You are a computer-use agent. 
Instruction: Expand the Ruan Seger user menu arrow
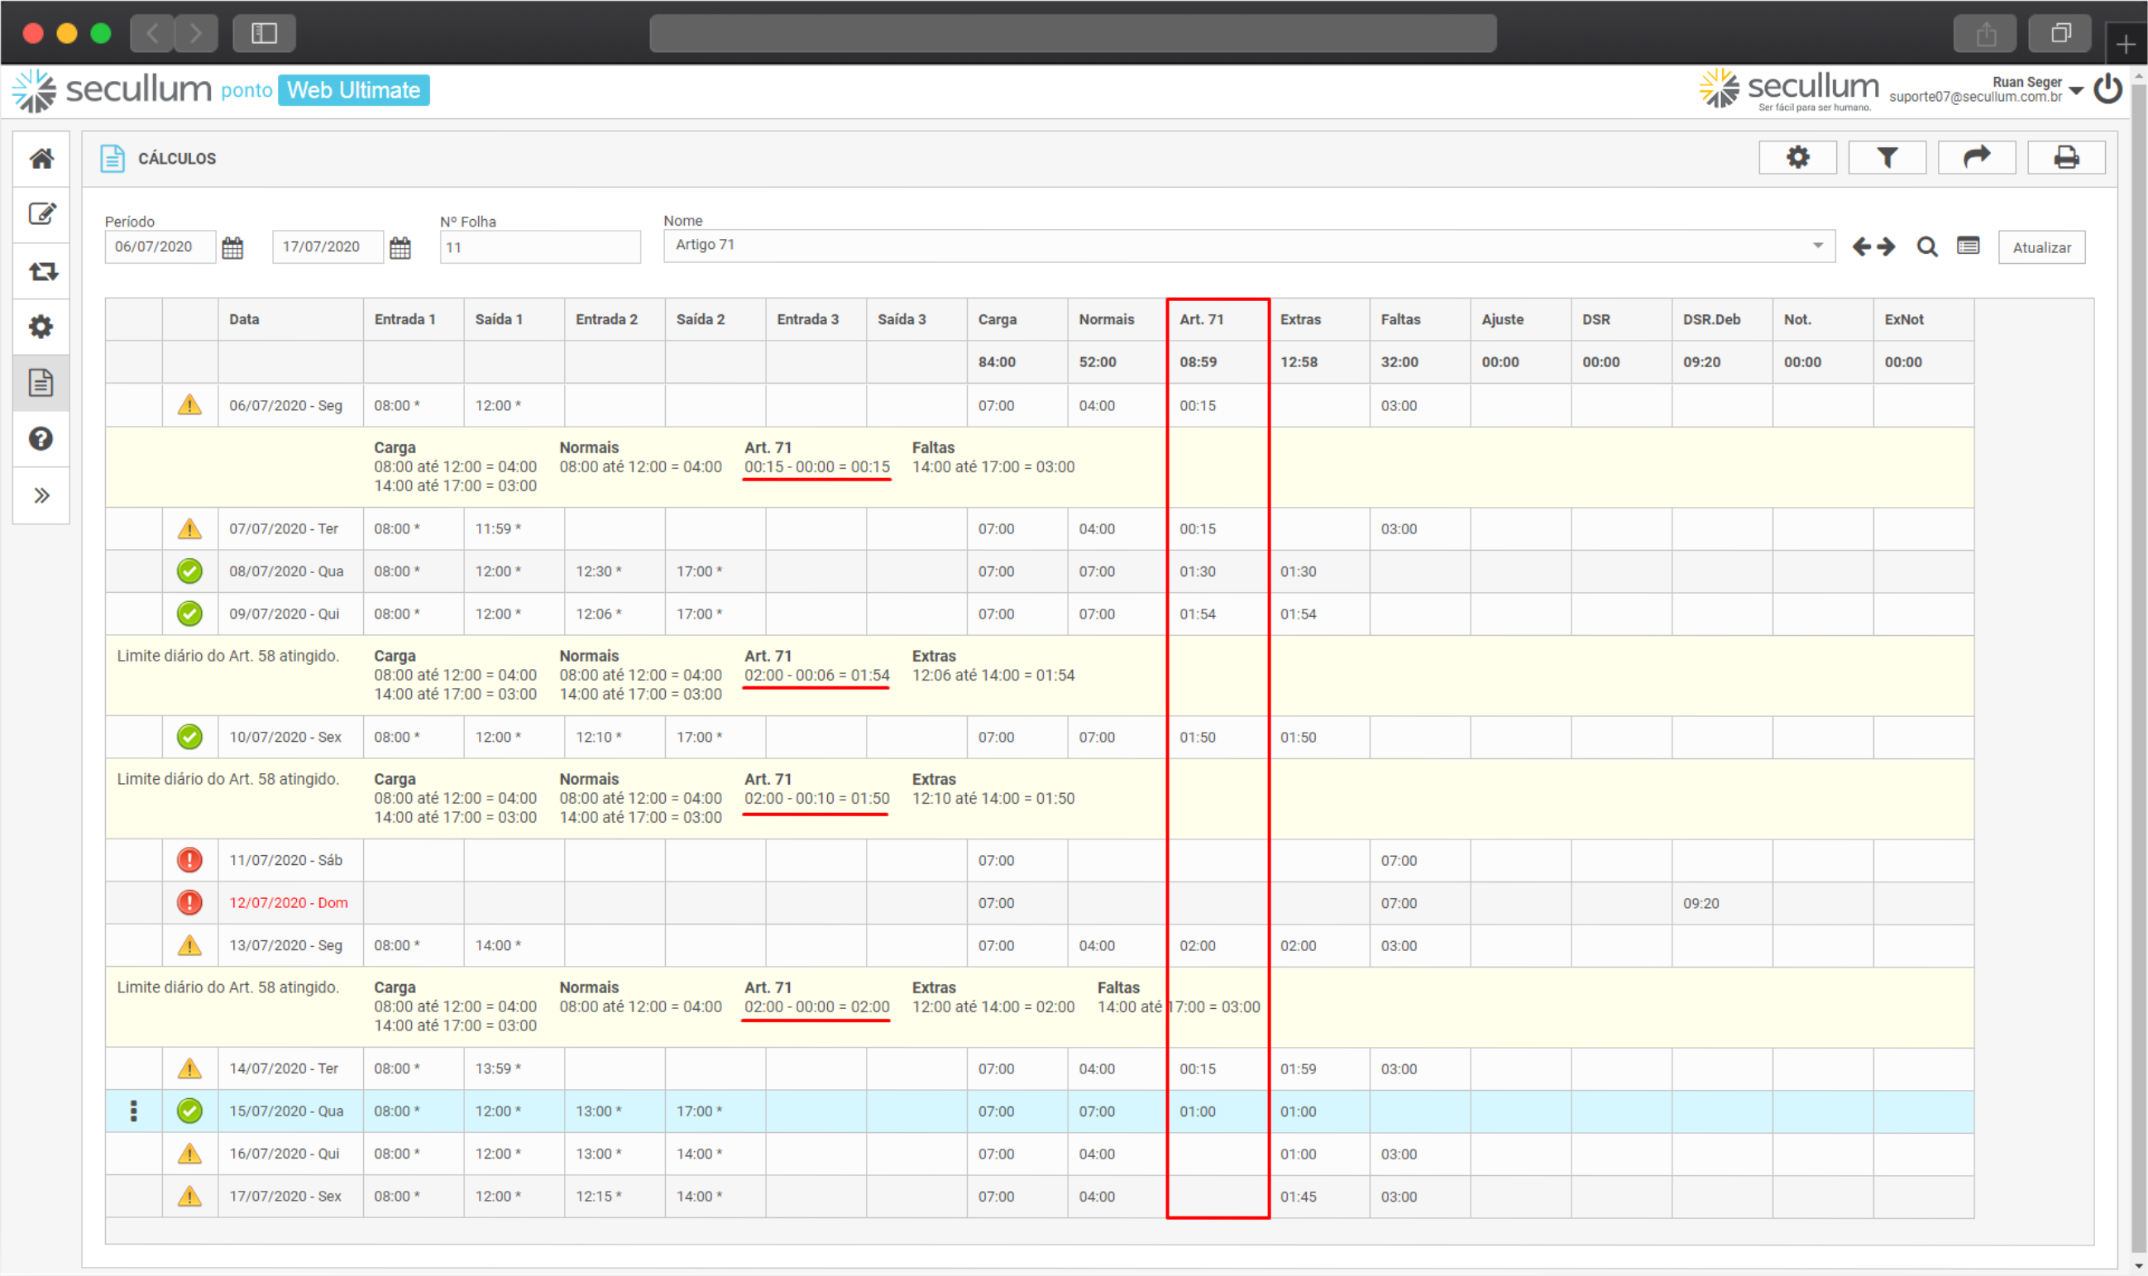(x=2076, y=90)
